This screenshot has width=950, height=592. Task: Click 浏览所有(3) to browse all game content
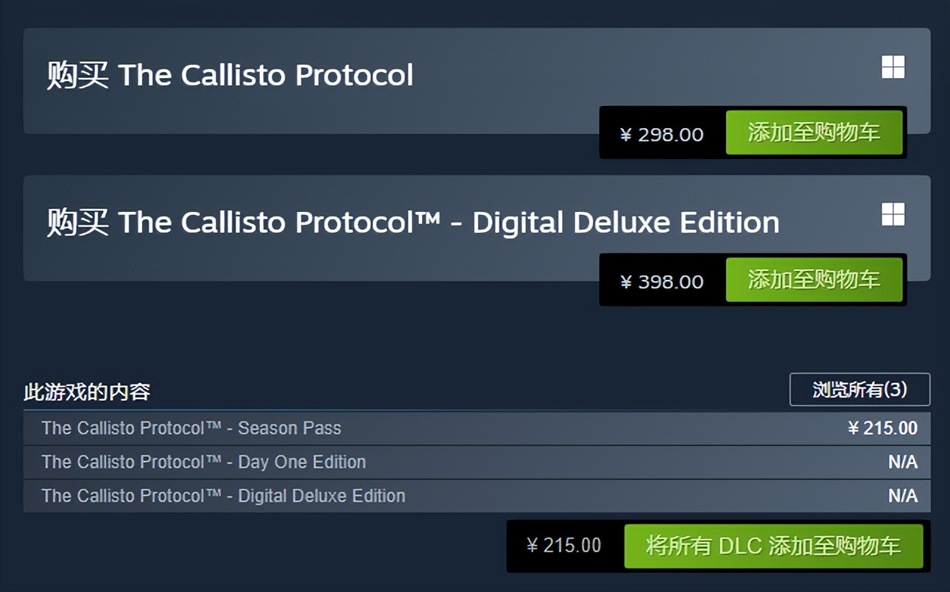coord(859,391)
